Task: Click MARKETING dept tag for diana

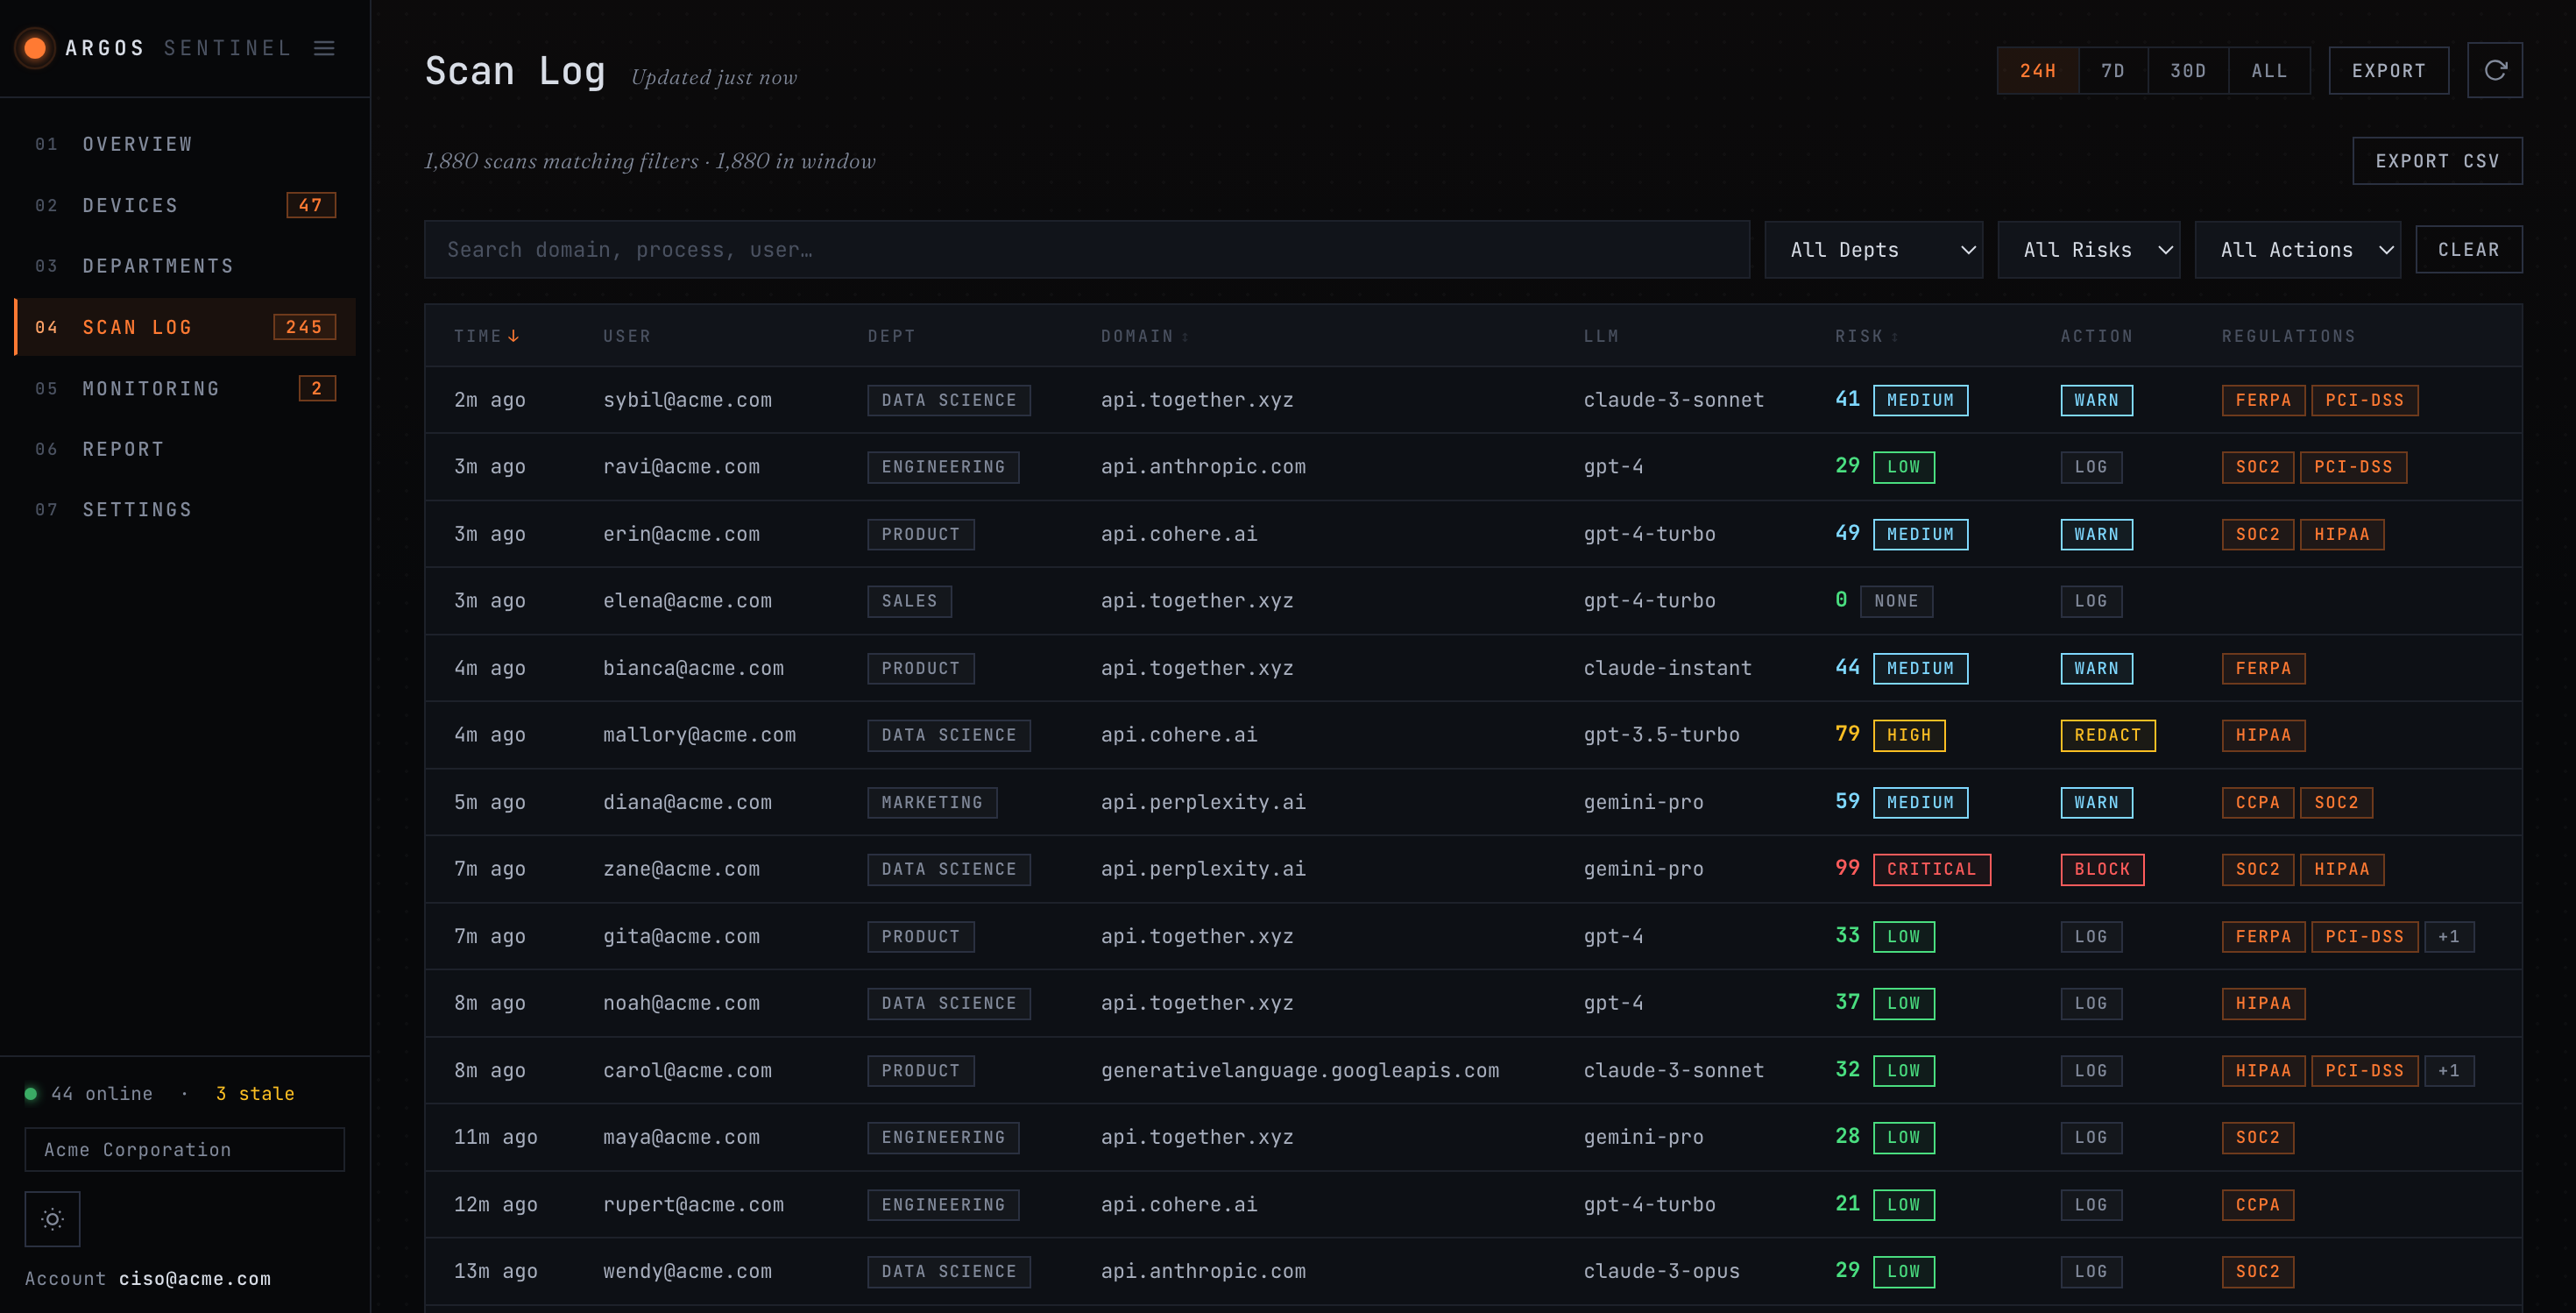Action: [x=932, y=802]
